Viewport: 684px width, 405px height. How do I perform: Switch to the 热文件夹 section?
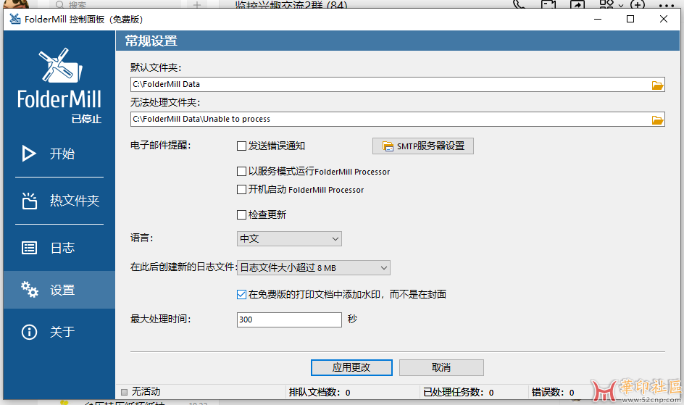click(74, 201)
